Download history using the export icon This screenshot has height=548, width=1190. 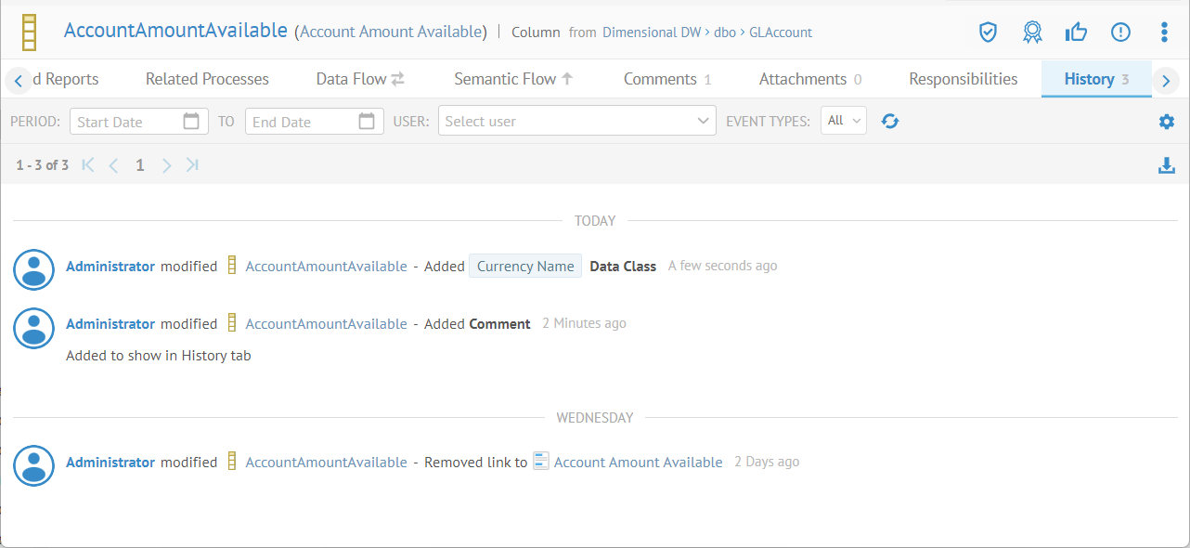point(1167,165)
